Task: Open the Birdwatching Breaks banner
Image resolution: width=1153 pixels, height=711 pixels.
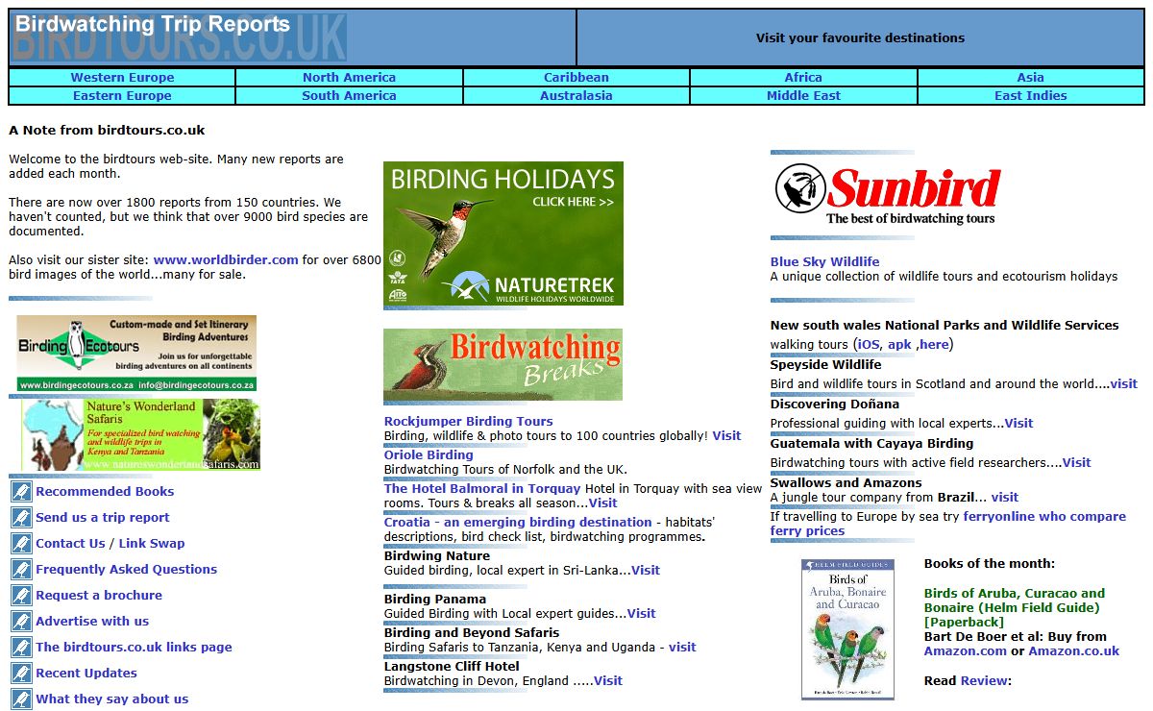Action: [x=503, y=365]
